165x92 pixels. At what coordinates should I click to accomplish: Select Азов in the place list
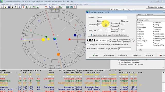(x=139, y=29)
